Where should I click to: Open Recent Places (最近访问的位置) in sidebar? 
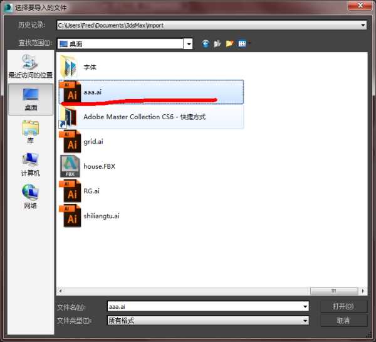click(x=30, y=67)
